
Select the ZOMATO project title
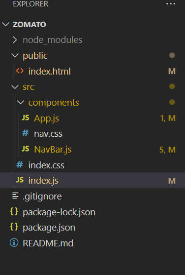pyautogui.click(x=29, y=25)
